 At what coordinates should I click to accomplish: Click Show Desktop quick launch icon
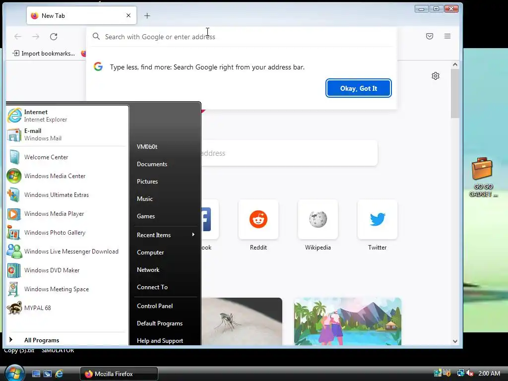pos(36,374)
